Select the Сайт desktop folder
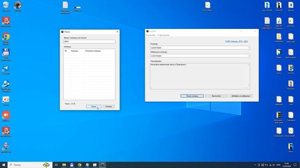The width and height of the screenshot is (300, 168). tap(291, 101)
